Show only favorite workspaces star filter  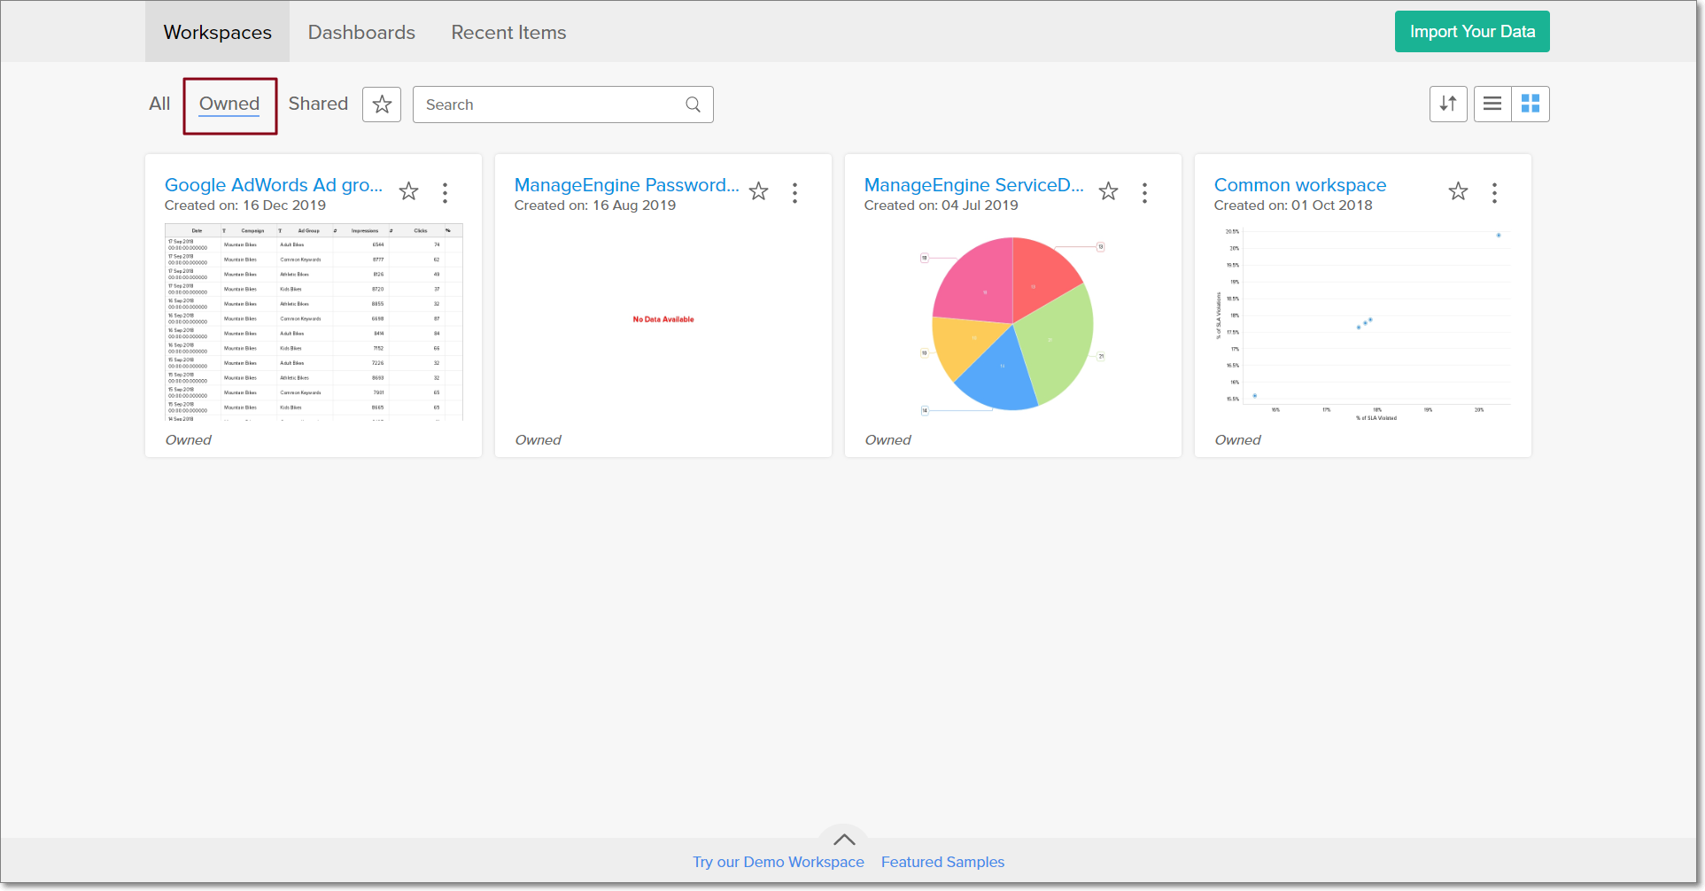382,105
